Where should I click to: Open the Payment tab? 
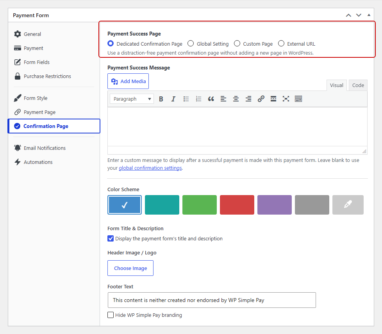point(54,48)
